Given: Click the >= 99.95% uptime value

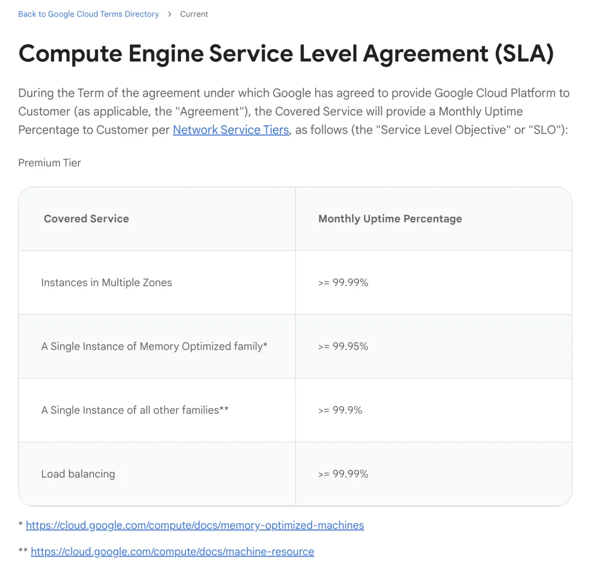Looking at the screenshot, I should point(343,346).
